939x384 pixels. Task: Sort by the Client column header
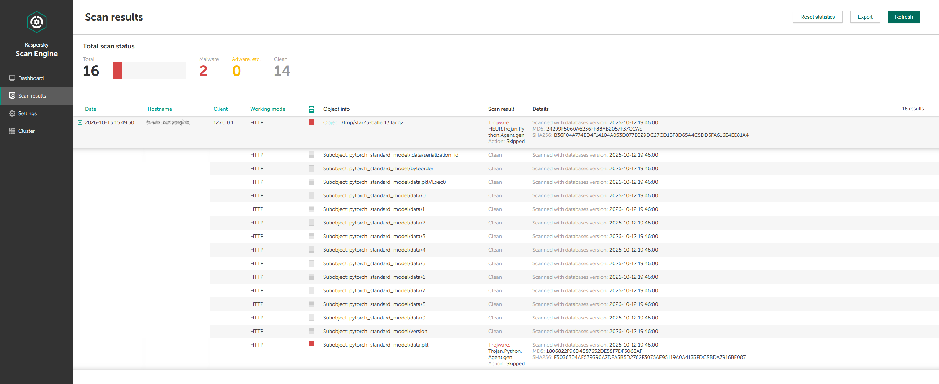[221, 109]
